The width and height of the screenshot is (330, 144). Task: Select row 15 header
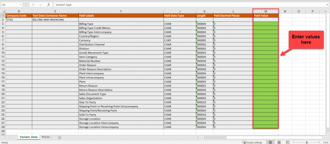[x=3, y=73]
